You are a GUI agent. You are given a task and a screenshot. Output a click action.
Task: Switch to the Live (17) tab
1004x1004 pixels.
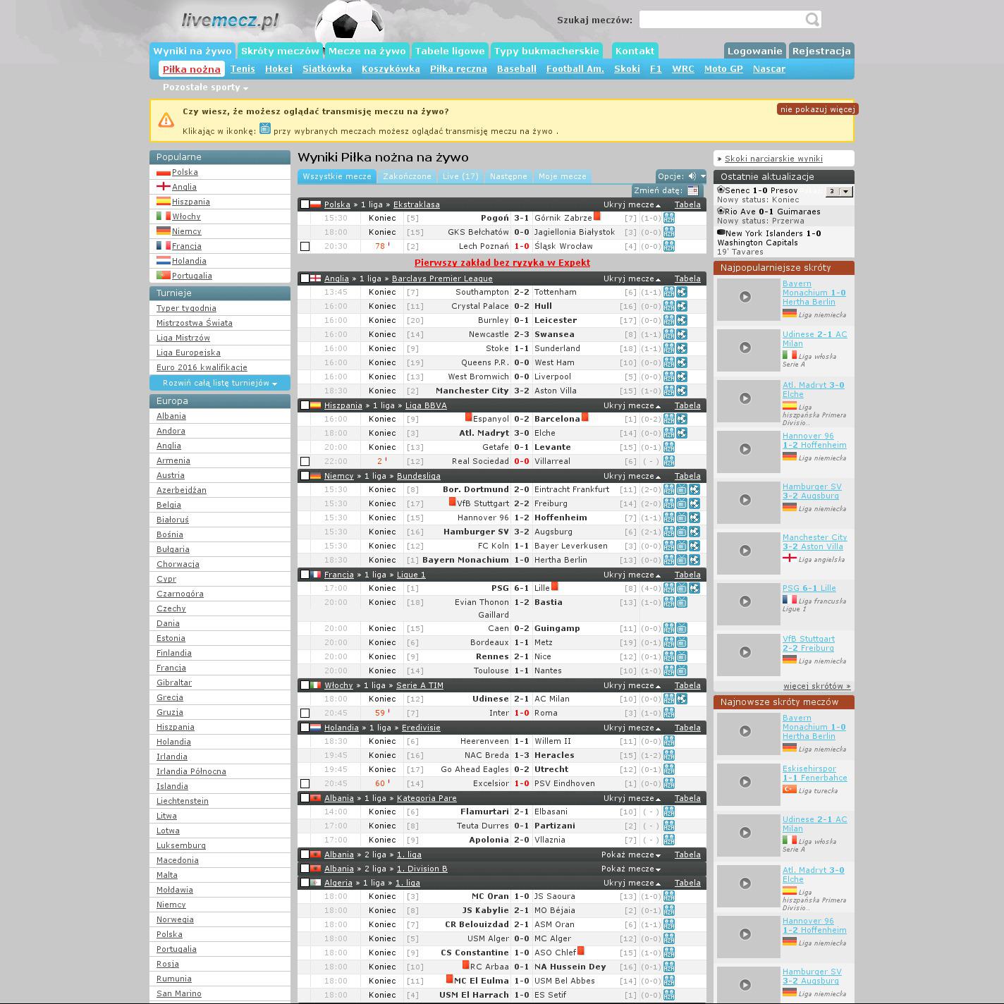pyautogui.click(x=460, y=176)
